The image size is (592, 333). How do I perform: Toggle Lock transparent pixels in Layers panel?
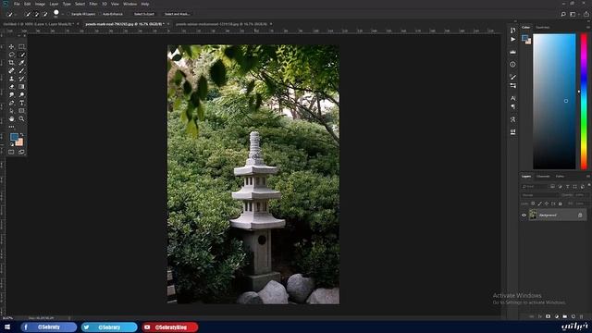pyautogui.click(x=533, y=203)
